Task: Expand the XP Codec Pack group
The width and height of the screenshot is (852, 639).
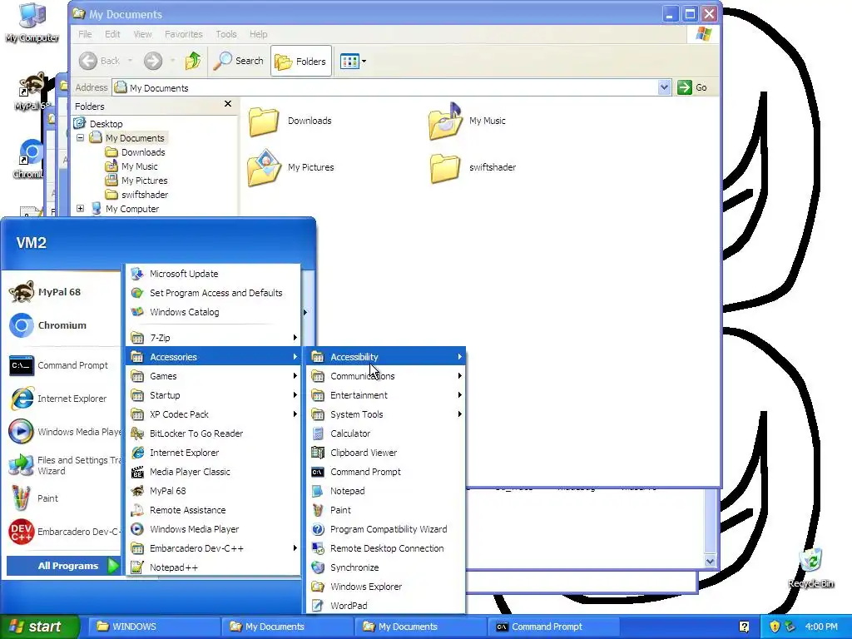Action: (x=213, y=414)
